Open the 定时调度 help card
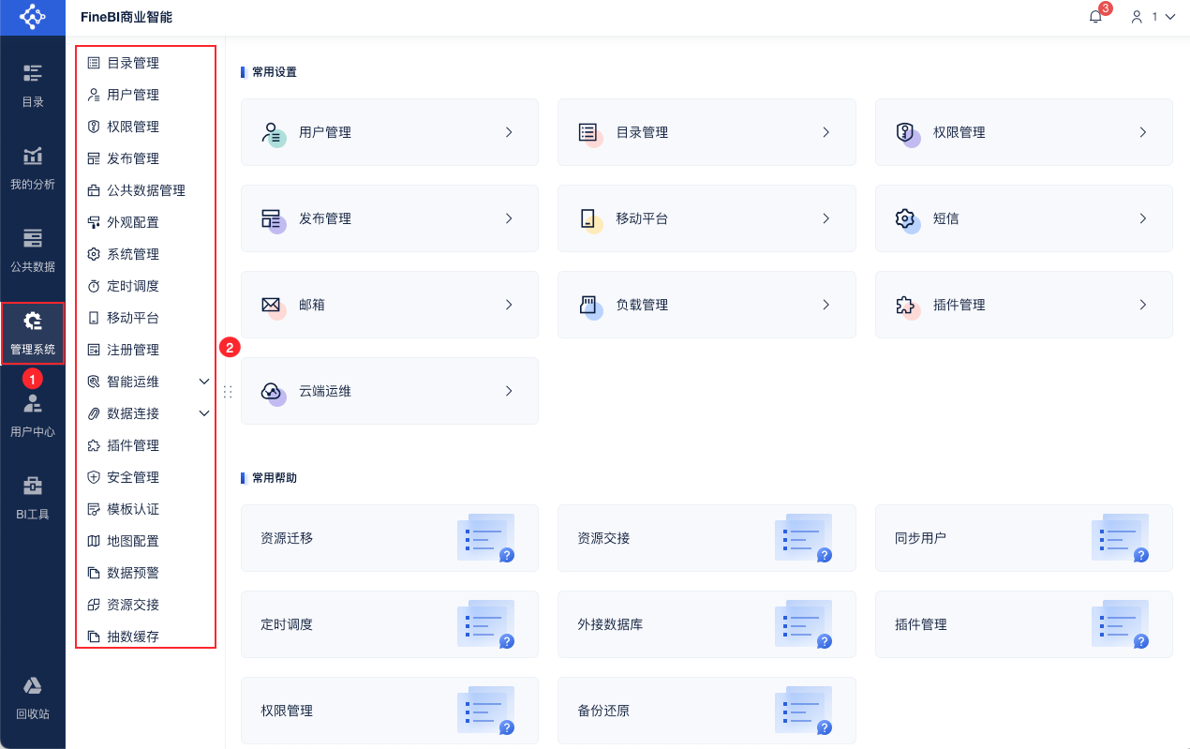 (x=390, y=624)
